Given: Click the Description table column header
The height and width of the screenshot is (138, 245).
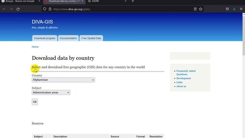Looking at the screenshot, I should (60, 136).
